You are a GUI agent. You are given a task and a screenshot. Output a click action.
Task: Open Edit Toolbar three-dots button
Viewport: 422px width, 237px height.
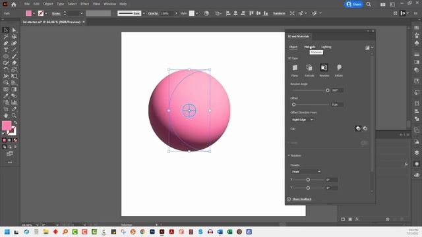click(x=10, y=163)
